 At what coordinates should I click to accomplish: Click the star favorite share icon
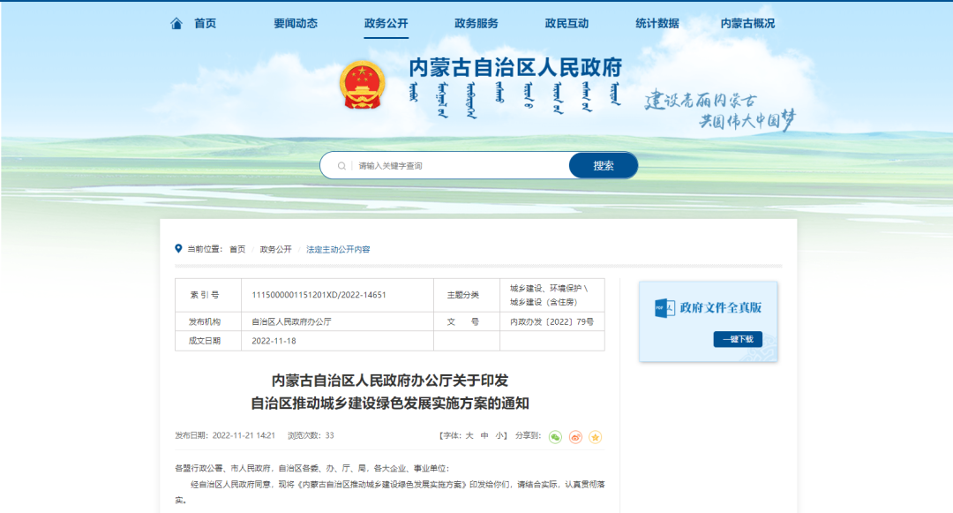click(x=596, y=436)
